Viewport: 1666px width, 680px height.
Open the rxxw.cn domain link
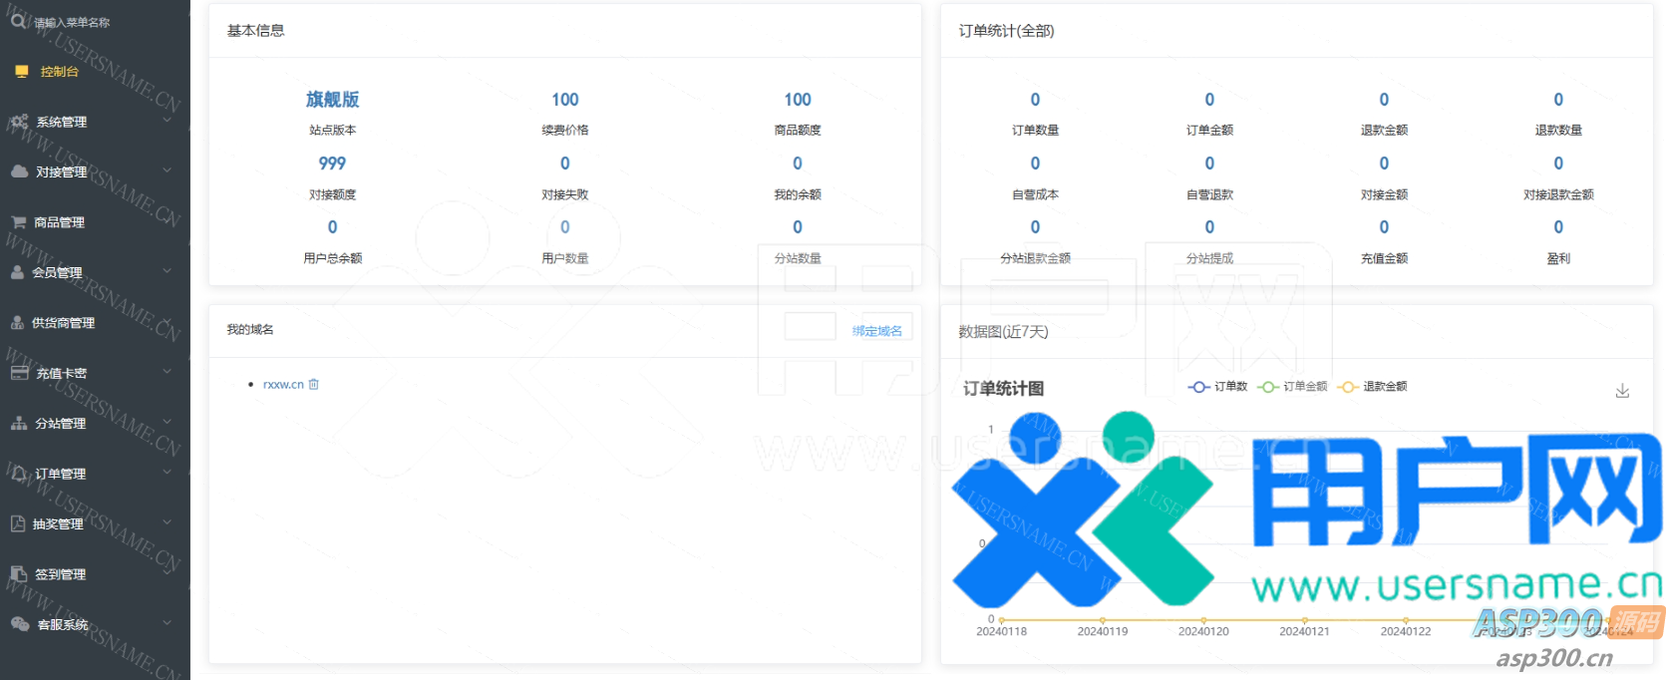(x=283, y=384)
